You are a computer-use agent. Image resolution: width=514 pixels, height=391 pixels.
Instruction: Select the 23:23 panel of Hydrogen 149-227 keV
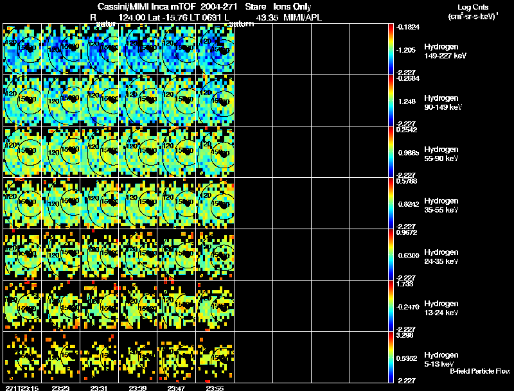point(60,49)
